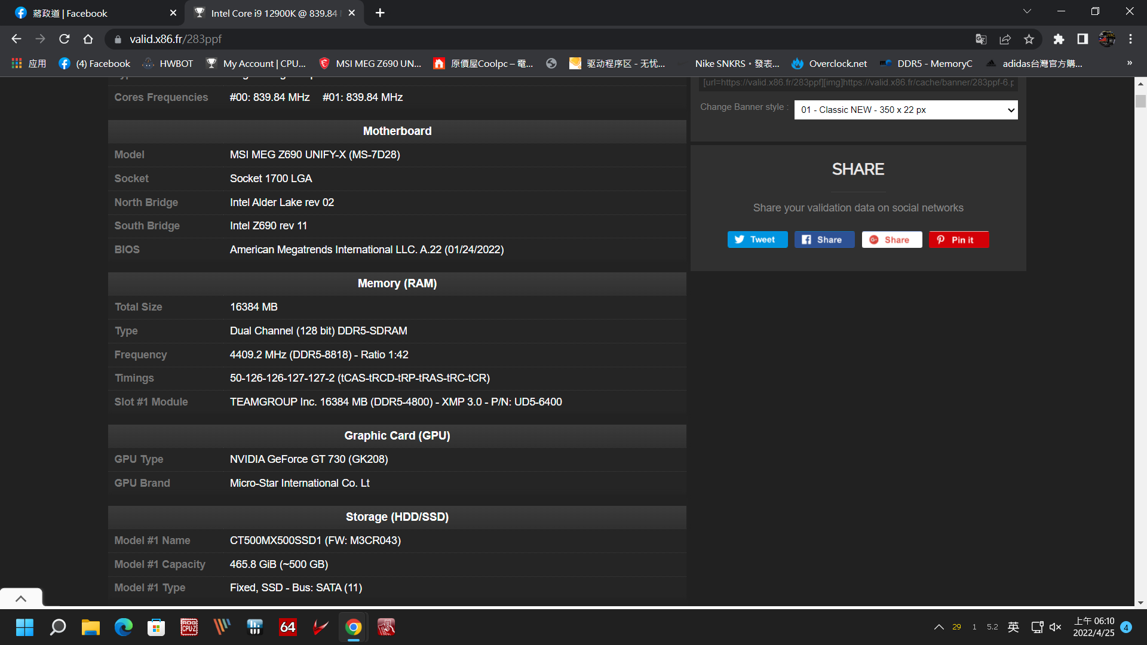Image resolution: width=1147 pixels, height=645 pixels.
Task: Open Chrome three-dot menu
Action: [x=1130, y=39]
